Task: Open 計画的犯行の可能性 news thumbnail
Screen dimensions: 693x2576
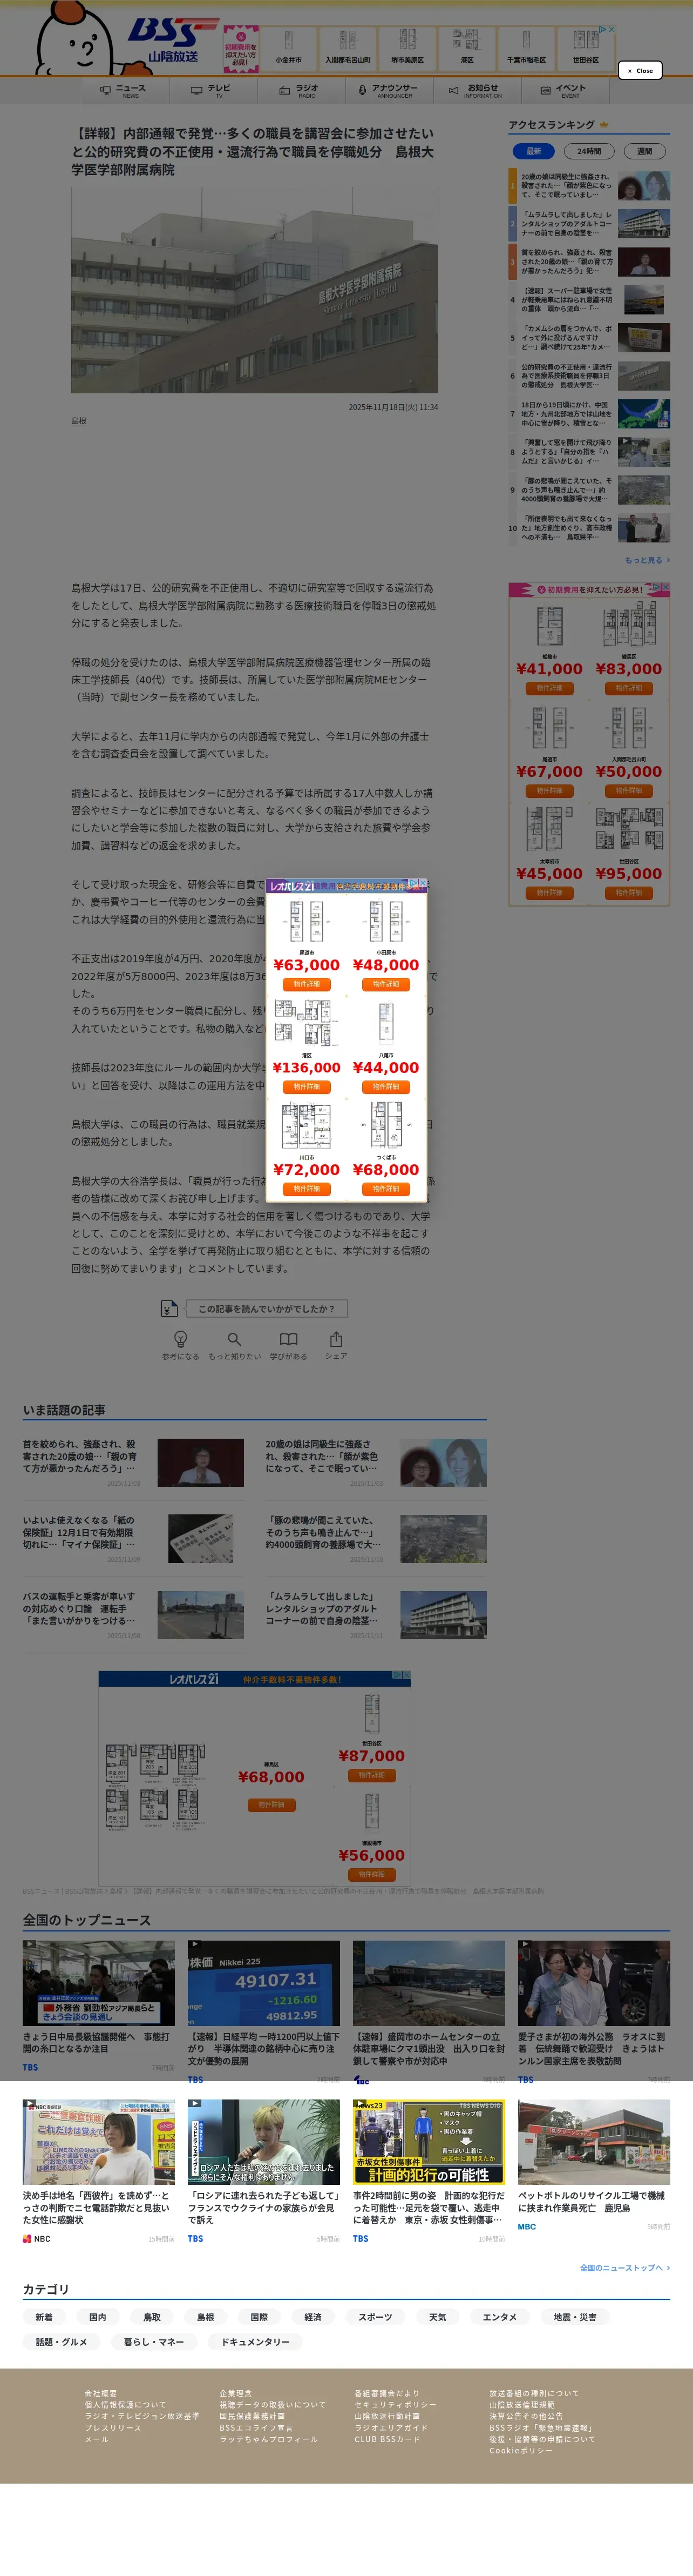Action: pos(429,2142)
